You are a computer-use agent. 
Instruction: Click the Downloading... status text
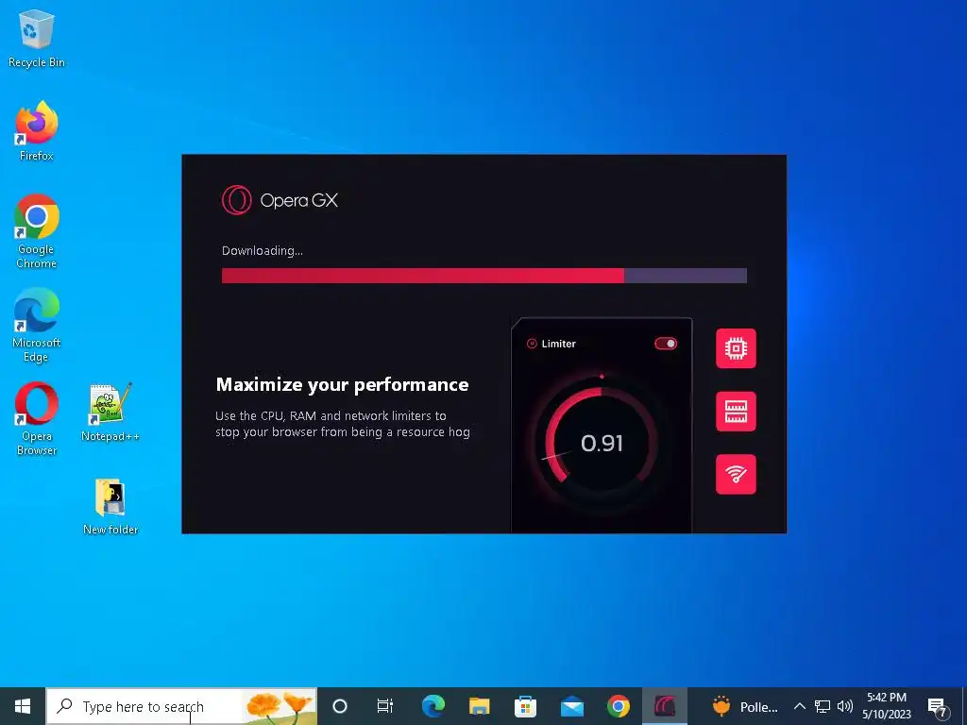point(263,250)
